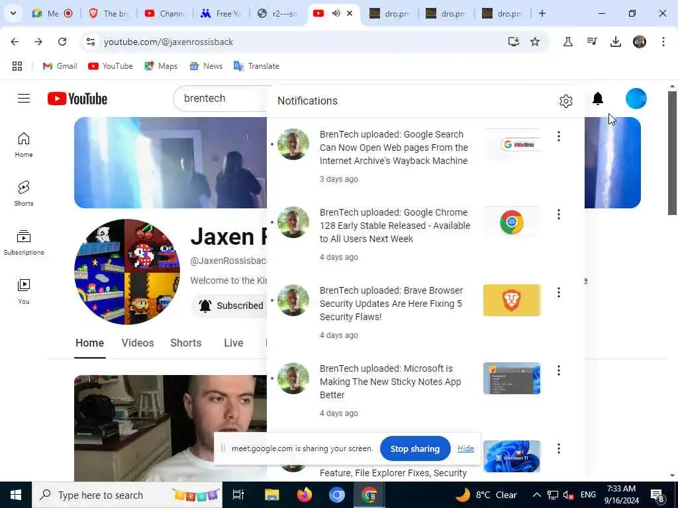Open options for Windows 11 notification
This screenshot has width=678, height=508.
pyautogui.click(x=559, y=449)
